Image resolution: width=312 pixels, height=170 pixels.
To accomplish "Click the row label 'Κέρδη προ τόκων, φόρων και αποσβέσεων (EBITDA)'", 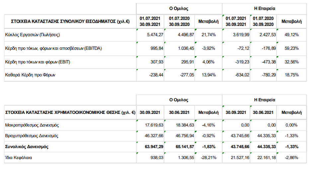I will pos(53,48).
